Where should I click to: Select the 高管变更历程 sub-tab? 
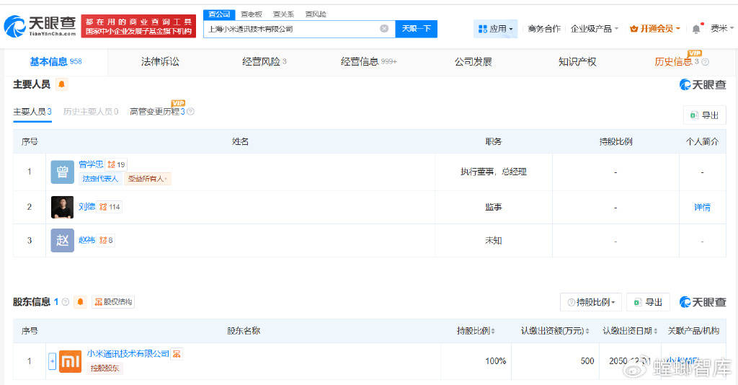[157, 112]
